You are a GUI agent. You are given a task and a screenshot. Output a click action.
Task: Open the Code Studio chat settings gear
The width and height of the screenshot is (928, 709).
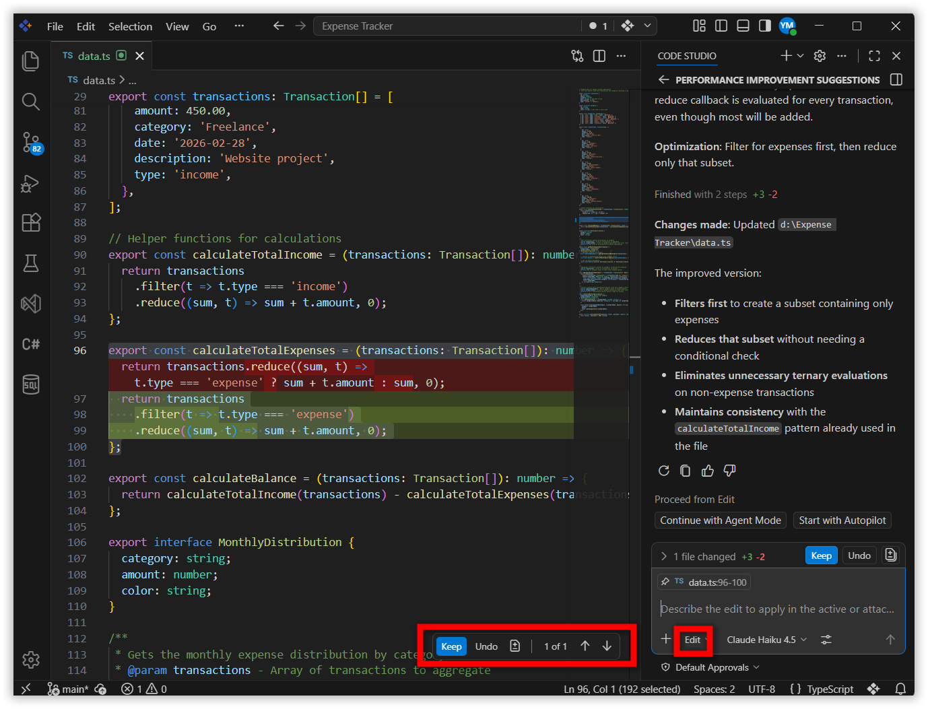820,56
